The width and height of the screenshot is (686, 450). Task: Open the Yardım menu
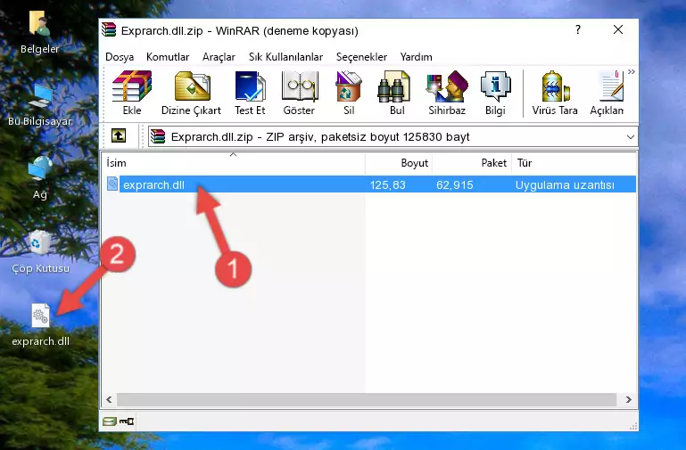[x=416, y=57]
